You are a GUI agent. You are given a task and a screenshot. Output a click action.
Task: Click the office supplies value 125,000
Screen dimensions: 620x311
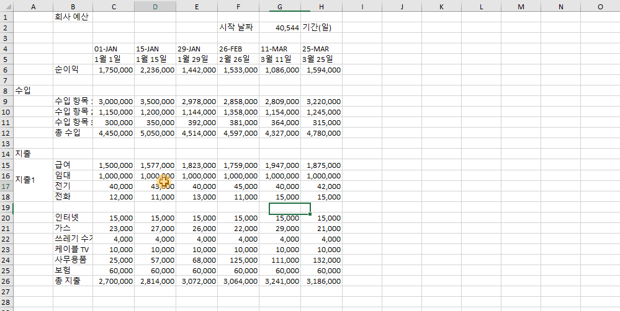click(238, 260)
